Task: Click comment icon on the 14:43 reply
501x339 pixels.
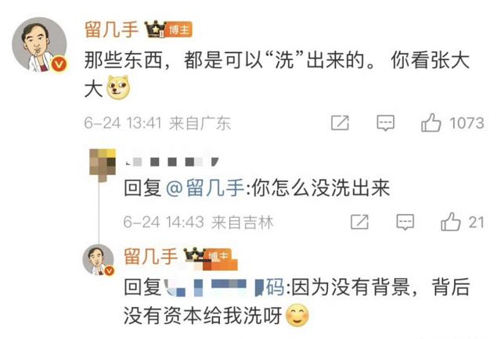Action: (x=405, y=222)
